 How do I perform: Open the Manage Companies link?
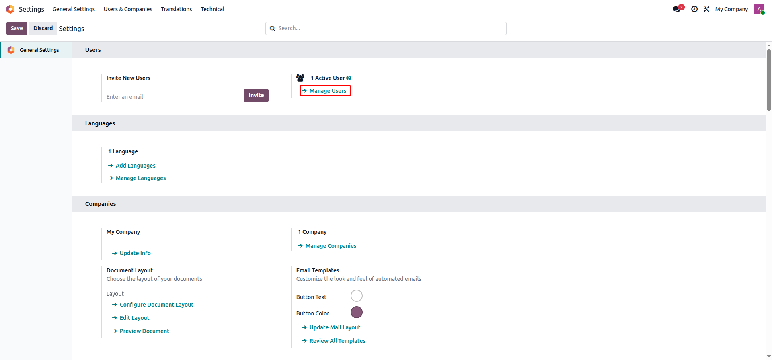[327, 246]
